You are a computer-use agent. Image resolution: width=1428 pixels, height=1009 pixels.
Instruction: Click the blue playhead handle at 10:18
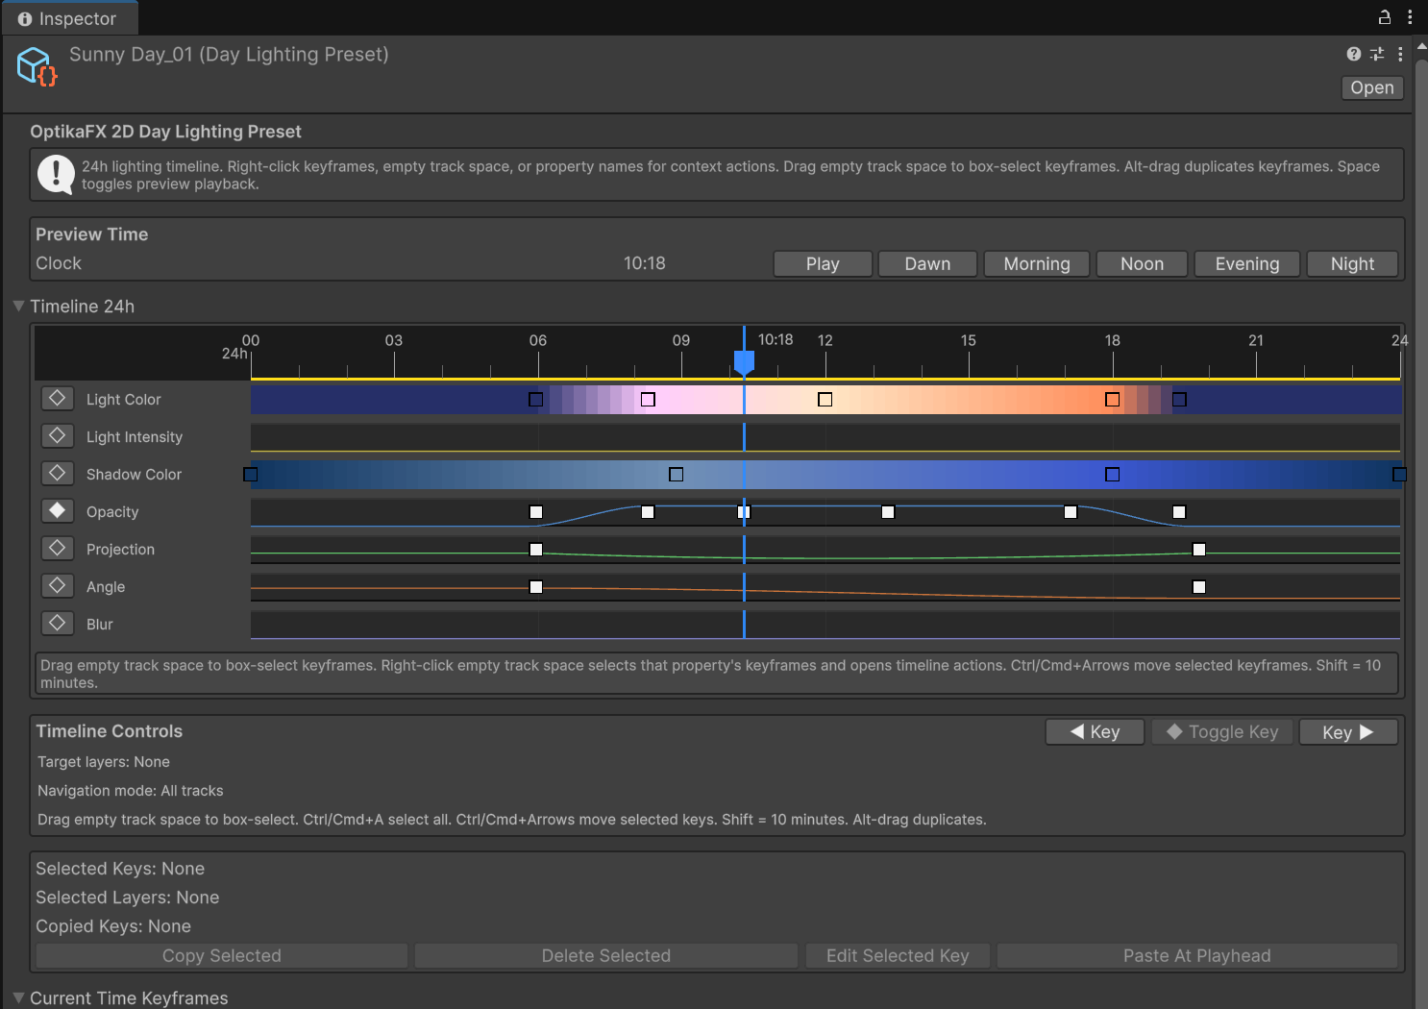[x=744, y=362]
